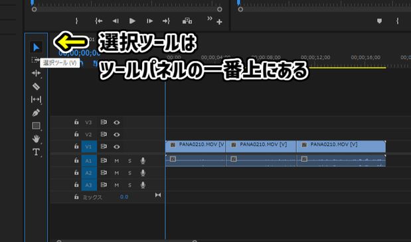Select the Razor tool

pyautogui.click(x=36, y=86)
